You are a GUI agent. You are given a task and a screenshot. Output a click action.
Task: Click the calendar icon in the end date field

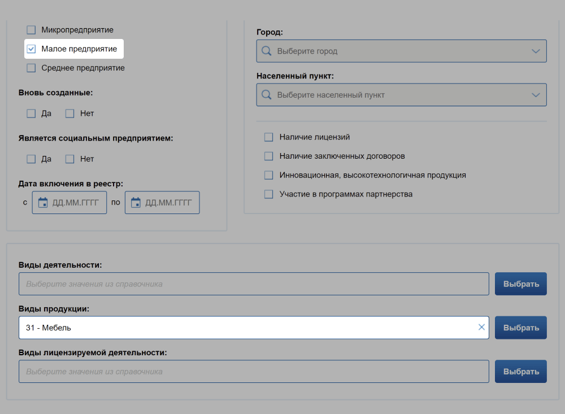pyautogui.click(x=136, y=203)
